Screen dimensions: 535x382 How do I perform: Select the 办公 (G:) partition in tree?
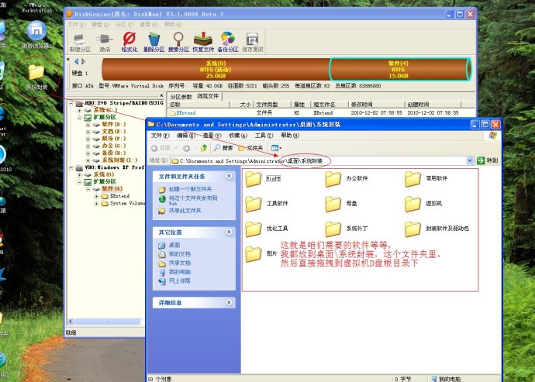point(114,146)
